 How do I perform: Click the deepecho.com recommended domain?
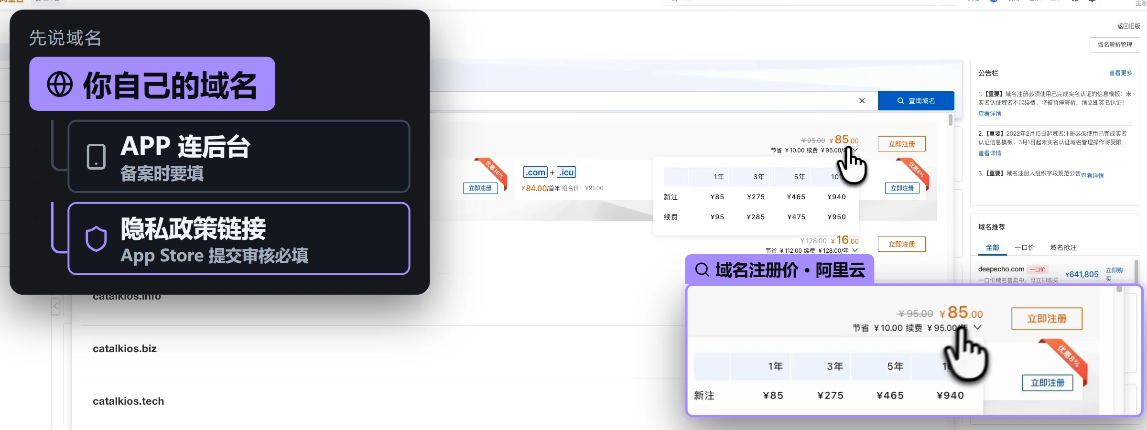click(x=1001, y=269)
